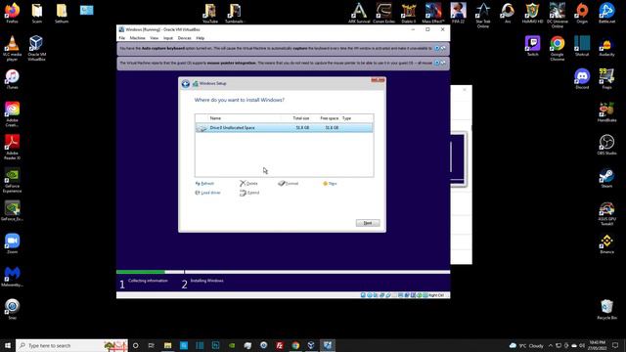Select Drive 0 Unallocated Space row
The width and height of the screenshot is (626, 352).
coord(285,128)
